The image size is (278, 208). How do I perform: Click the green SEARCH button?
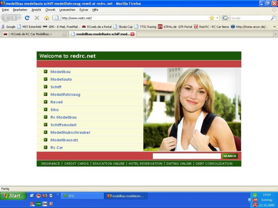click(x=230, y=156)
